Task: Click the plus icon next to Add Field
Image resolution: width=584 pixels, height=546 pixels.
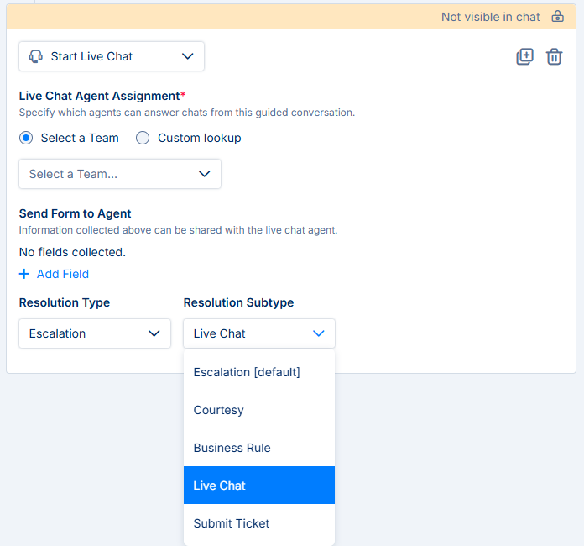Action: pyautogui.click(x=24, y=274)
